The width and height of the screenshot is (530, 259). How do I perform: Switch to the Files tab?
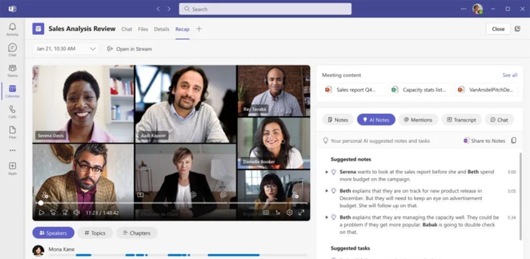coord(143,29)
